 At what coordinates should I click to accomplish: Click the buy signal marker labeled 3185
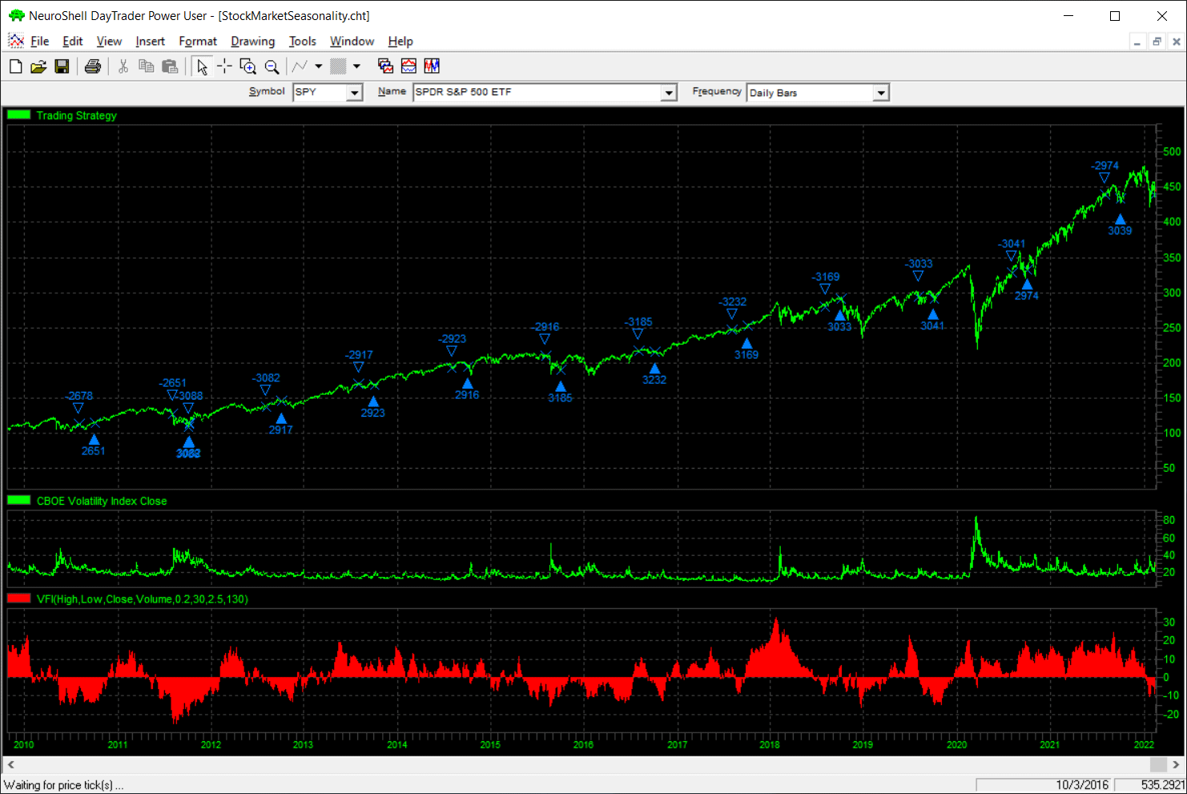[x=561, y=386]
